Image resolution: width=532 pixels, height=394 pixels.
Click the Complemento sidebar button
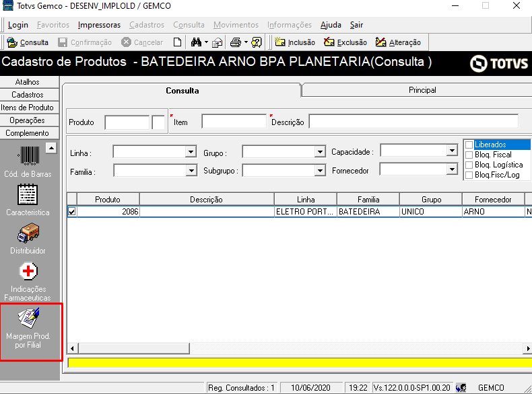click(x=30, y=133)
